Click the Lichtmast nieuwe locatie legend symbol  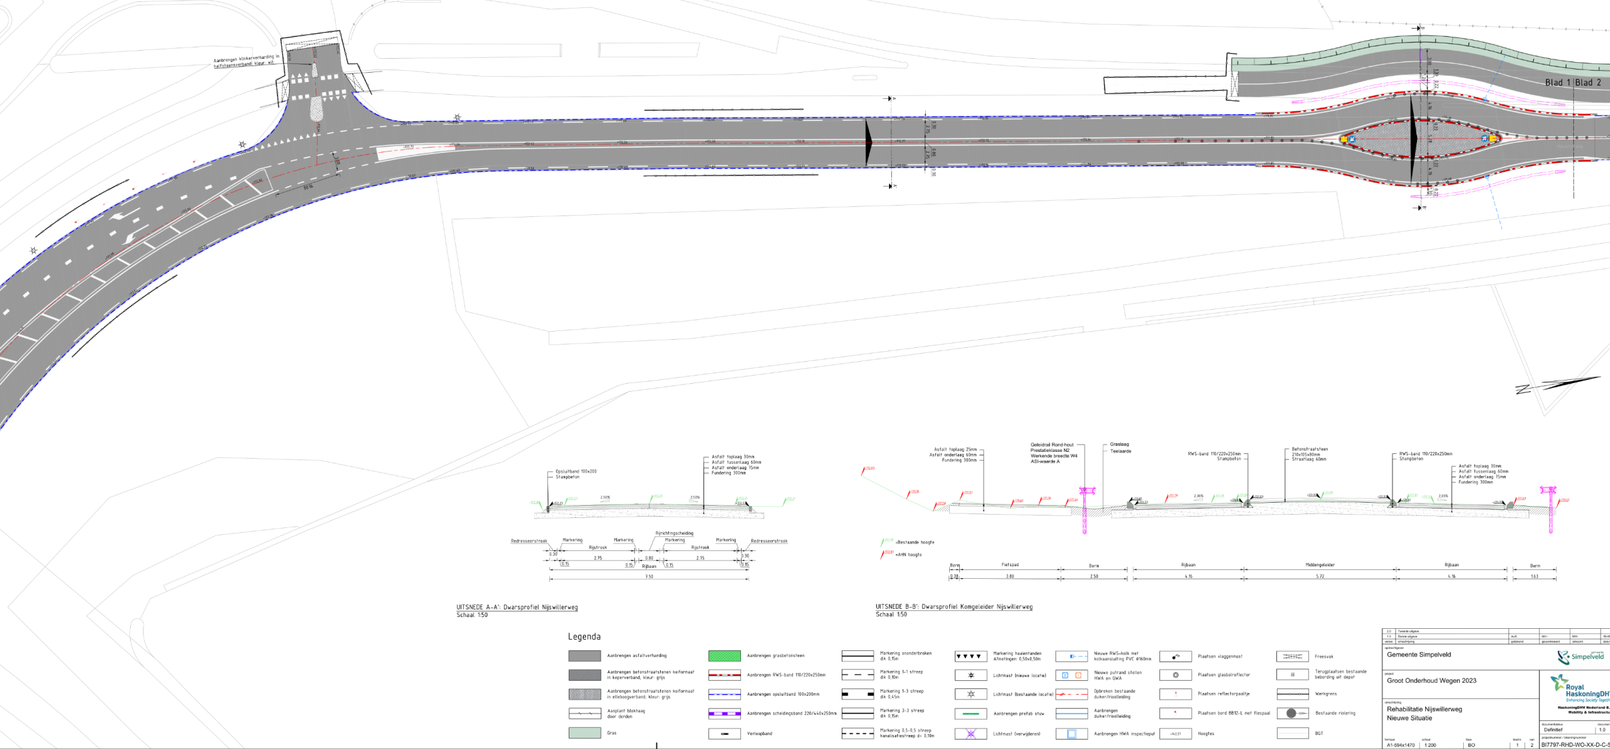[x=971, y=676]
